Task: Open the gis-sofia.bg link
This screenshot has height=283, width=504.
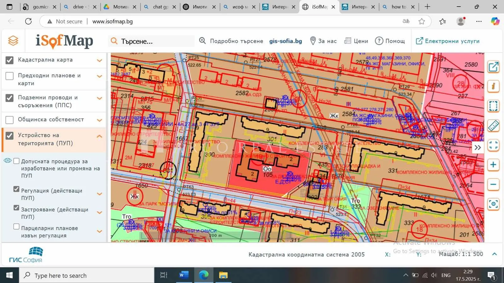Action: pos(285,41)
